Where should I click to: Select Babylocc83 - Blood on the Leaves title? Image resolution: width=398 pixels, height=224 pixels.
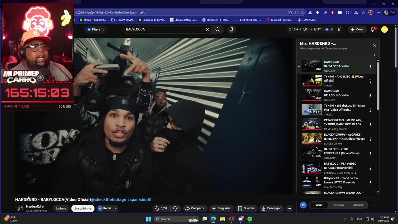[x=340, y=180]
